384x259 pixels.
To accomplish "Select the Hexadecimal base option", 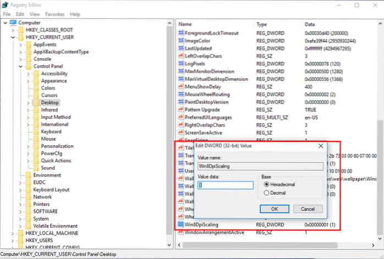I will coord(267,185).
